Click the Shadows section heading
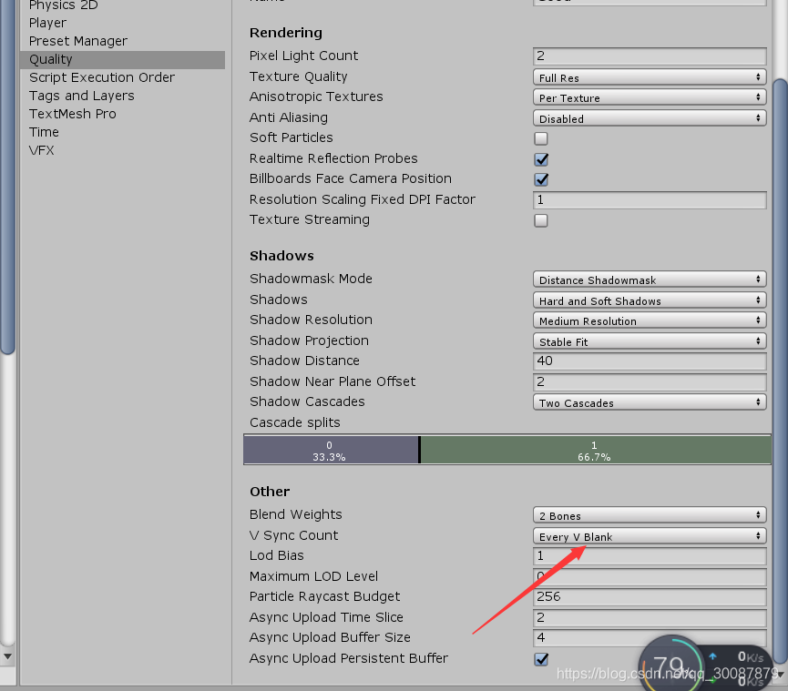 pos(281,256)
